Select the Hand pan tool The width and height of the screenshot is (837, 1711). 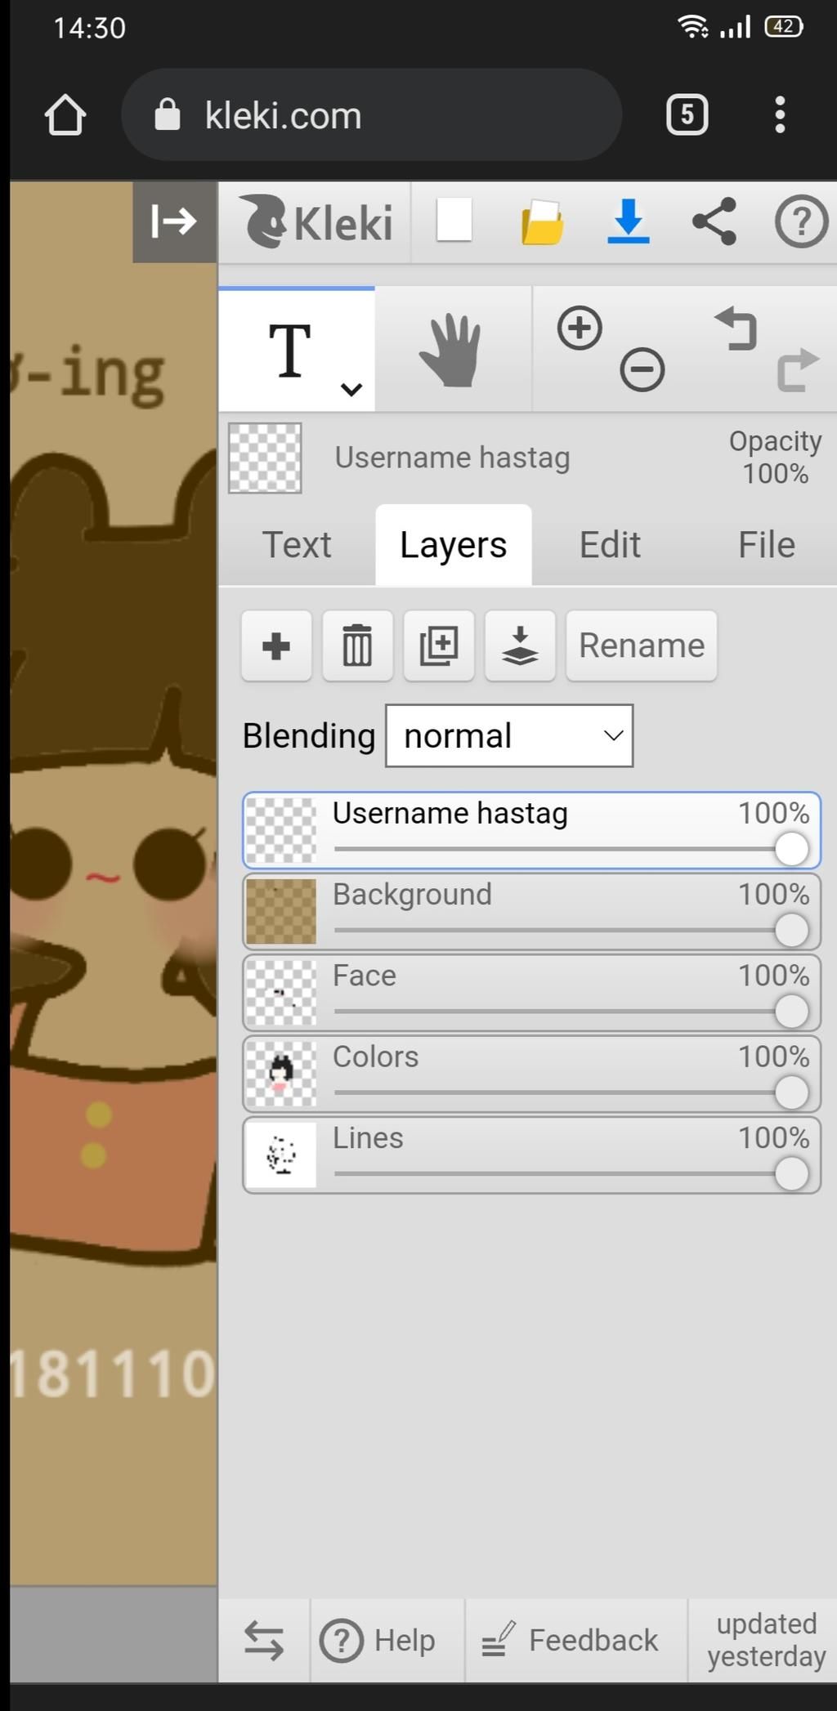pos(452,351)
